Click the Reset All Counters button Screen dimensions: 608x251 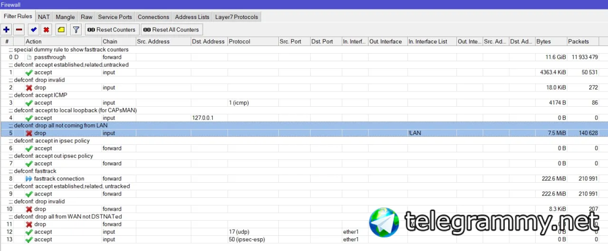tap(172, 29)
